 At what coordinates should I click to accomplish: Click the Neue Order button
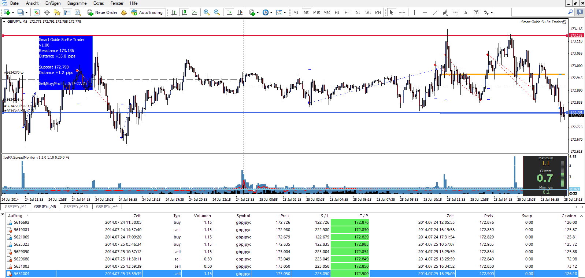click(103, 12)
